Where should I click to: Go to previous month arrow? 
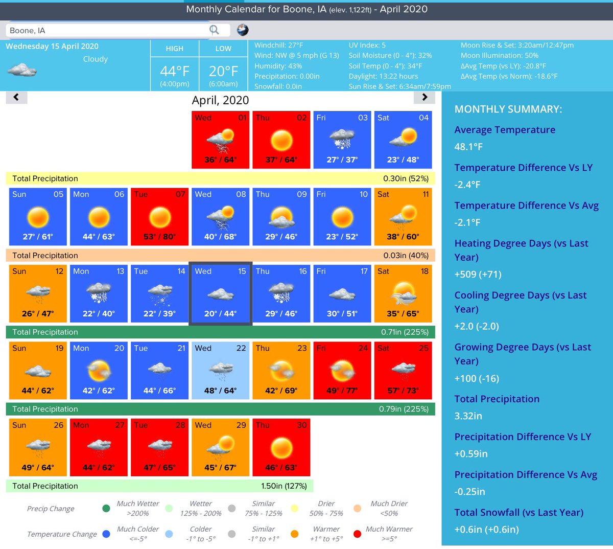(x=16, y=97)
